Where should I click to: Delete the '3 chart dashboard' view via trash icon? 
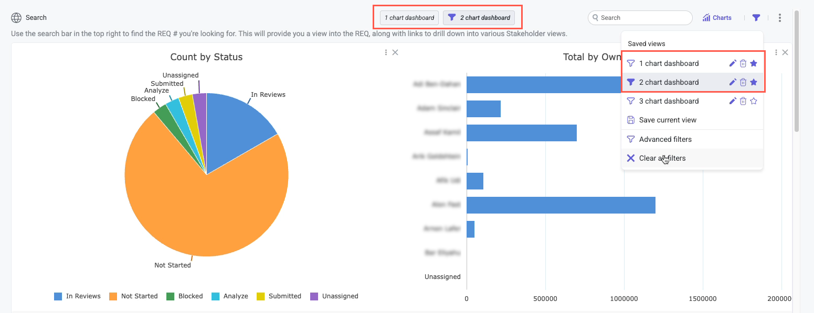(x=743, y=100)
